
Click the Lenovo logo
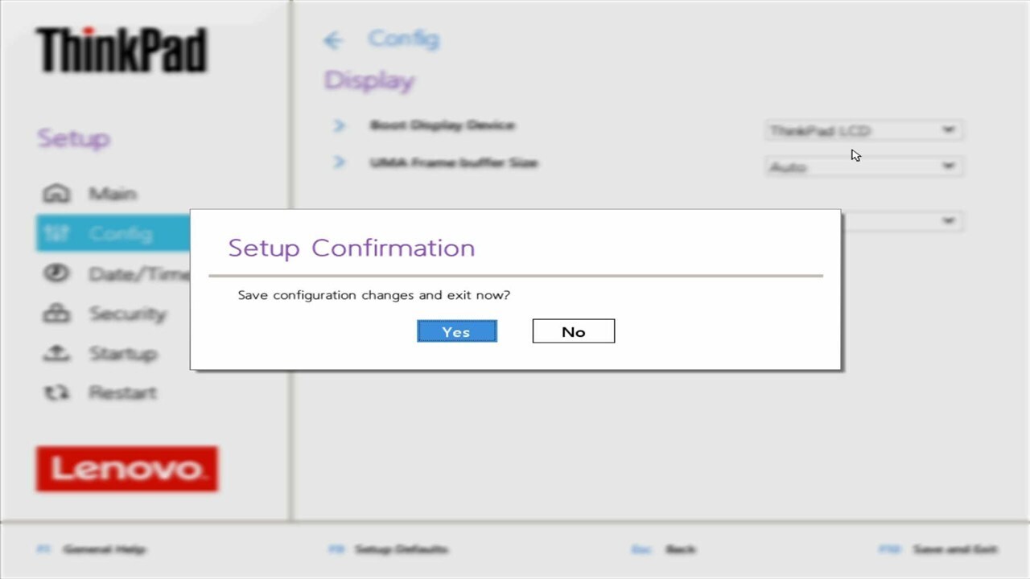(x=127, y=469)
